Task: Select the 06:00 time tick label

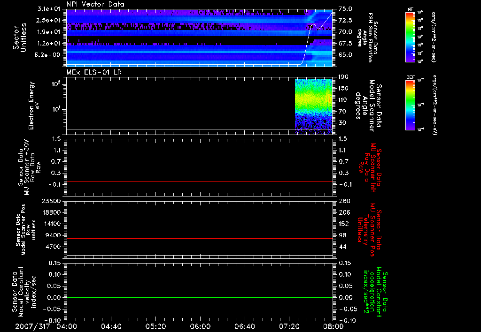Action: click(x=200, y=327)
